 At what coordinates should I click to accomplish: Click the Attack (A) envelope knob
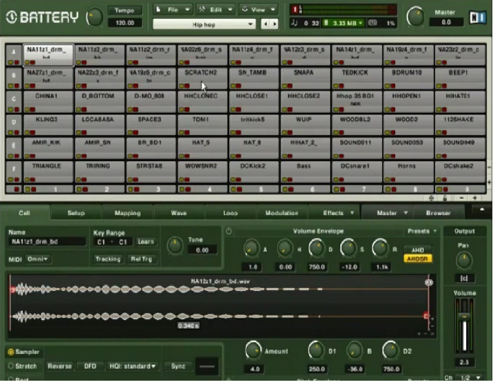(x=251, y=249)
